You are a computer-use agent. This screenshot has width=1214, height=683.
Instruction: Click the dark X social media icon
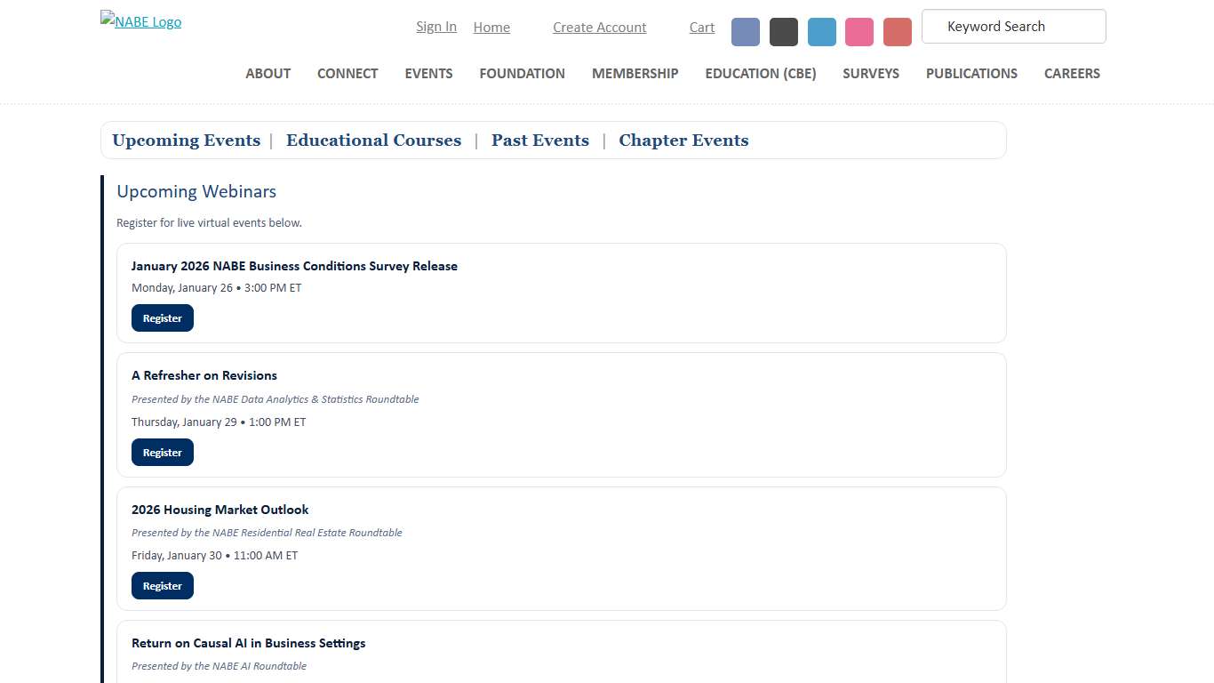[x=783, y=31]
